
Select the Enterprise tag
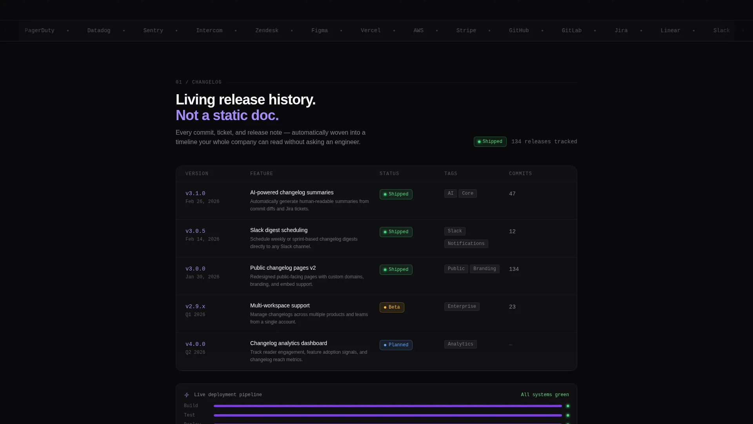click(462, 307)
